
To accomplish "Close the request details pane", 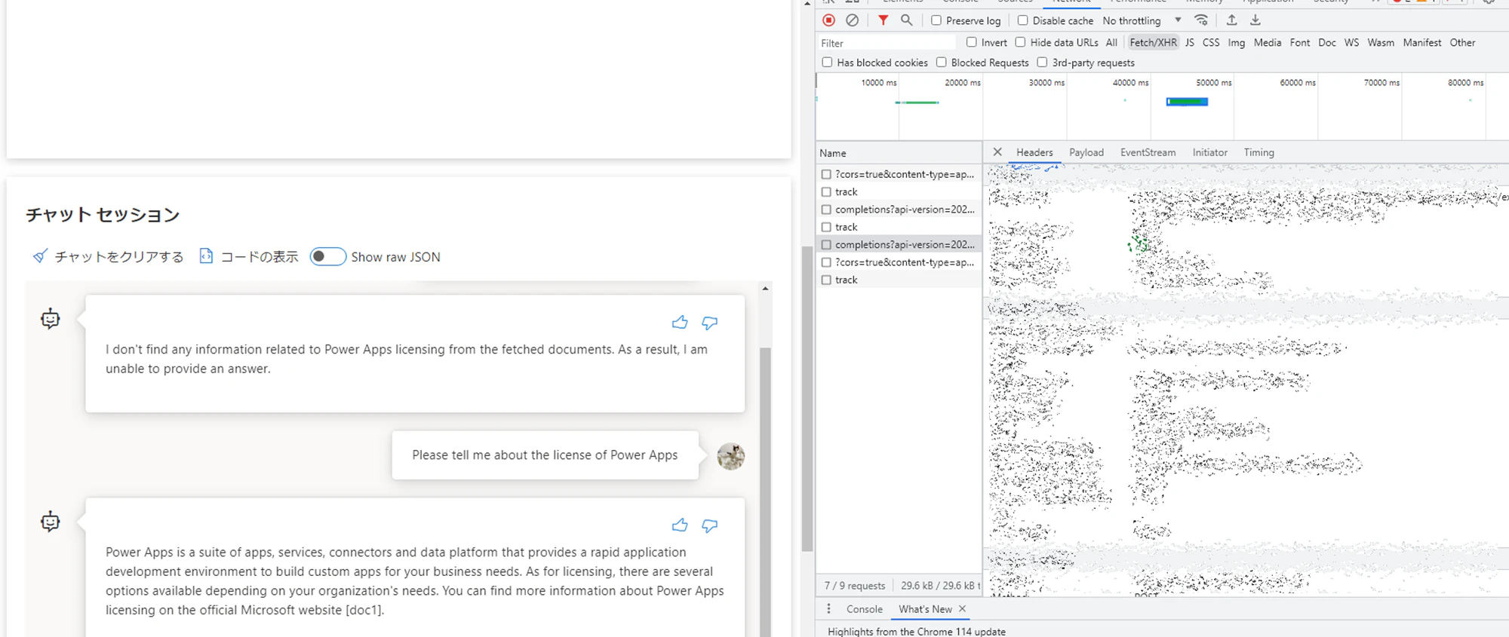I will tap(997, 152).
